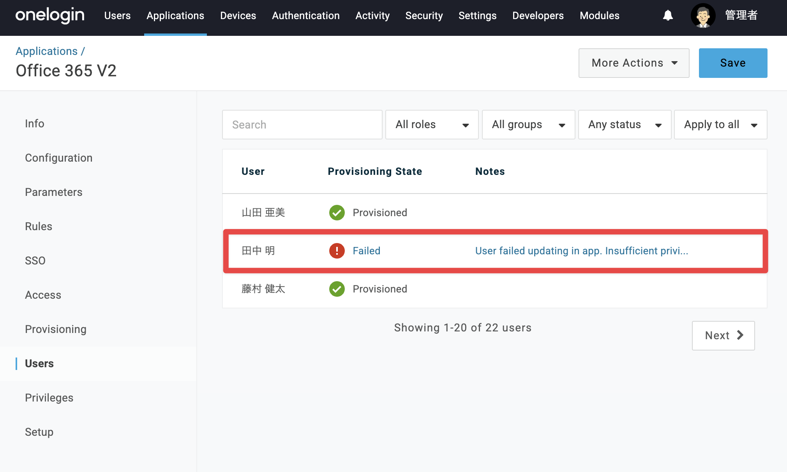Expand the All roles dropdown
Viewport: 787px width, 472px height.
432,125
